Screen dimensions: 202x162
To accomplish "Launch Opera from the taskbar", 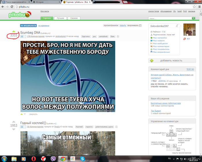I will [x=34, y=159].
